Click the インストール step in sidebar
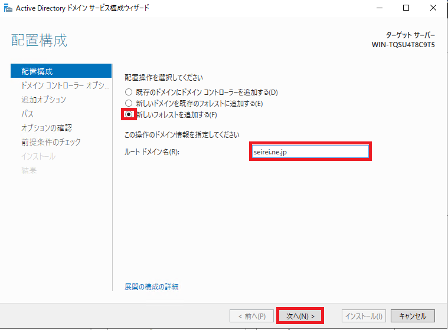This screenshot has width=448, height=330. click(38, 156)
